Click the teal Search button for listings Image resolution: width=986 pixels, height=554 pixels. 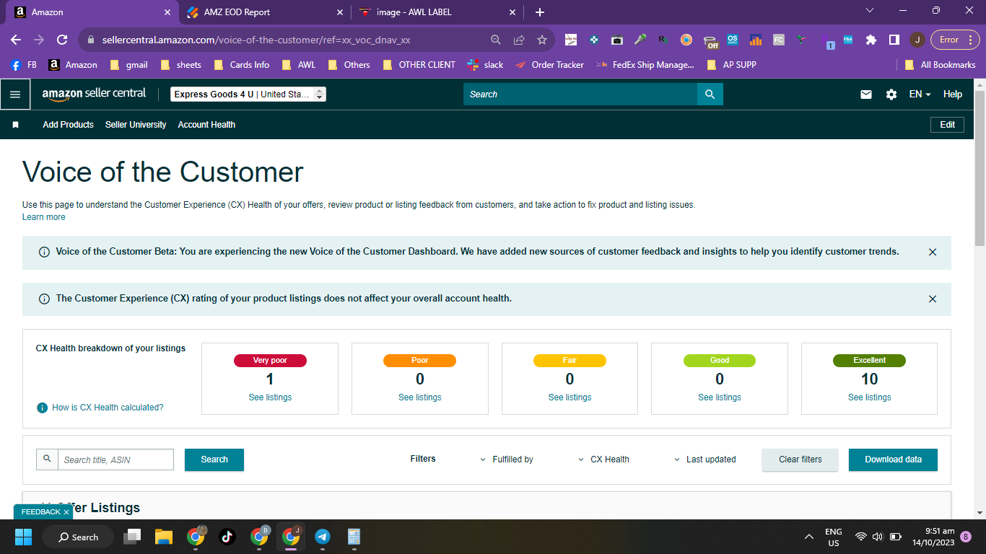(214, 460)
